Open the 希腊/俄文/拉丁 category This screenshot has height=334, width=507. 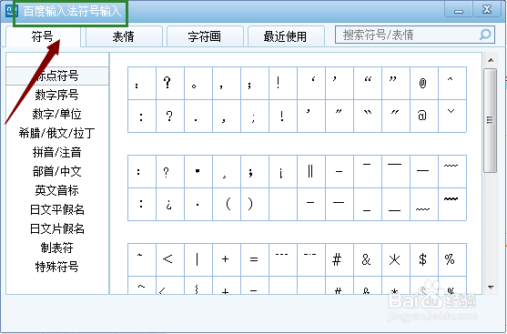pyautogui.click(x=57, y=133)
